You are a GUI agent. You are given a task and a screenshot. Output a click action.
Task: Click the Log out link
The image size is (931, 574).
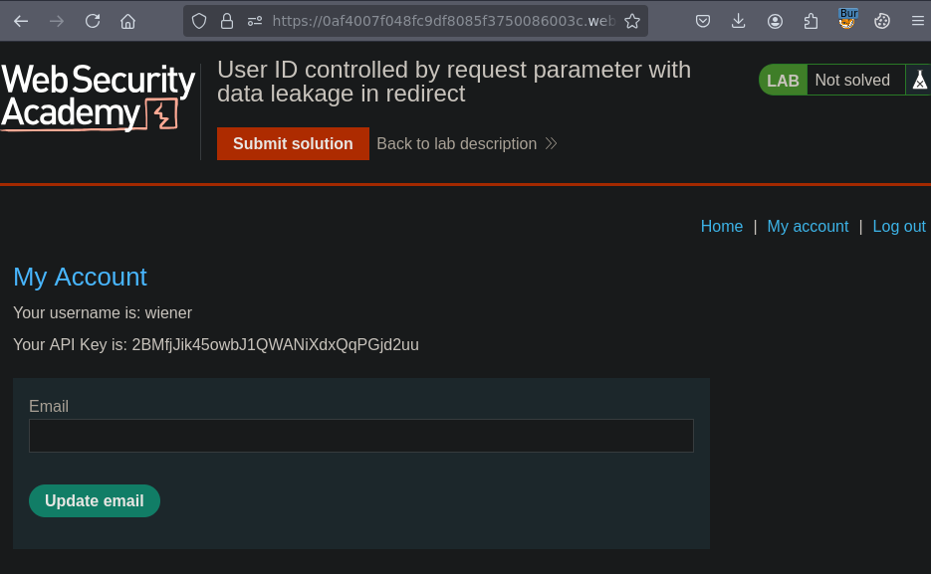click(x=898, y=226)
